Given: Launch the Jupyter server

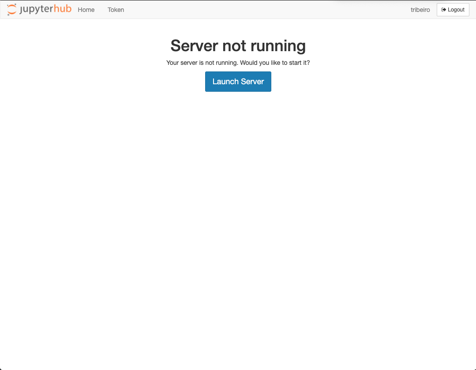Looking at the screenshot, I should 238,81.
